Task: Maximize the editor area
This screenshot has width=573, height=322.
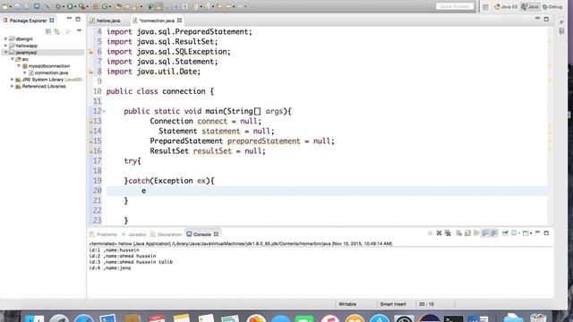Action: (546, 19)
